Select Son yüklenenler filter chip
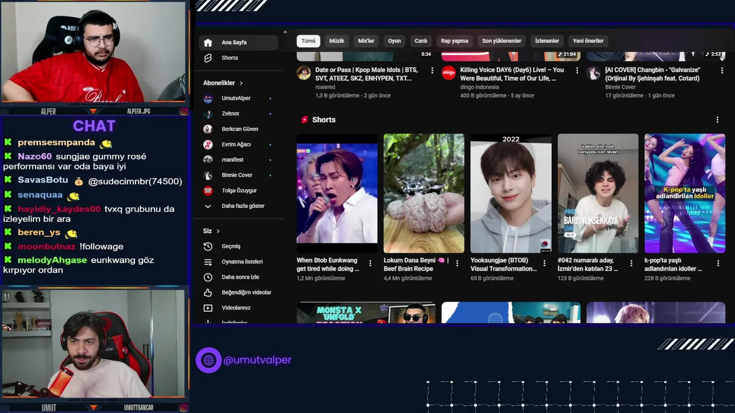The height and width of the screenshot is (413, 735). tap(501, 41)
